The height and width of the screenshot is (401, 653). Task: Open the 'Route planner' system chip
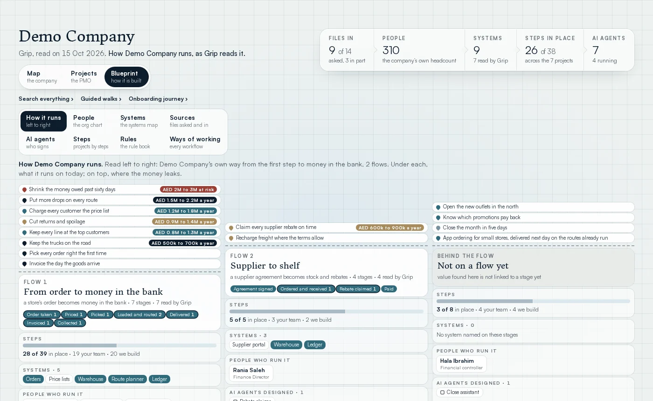127,379
